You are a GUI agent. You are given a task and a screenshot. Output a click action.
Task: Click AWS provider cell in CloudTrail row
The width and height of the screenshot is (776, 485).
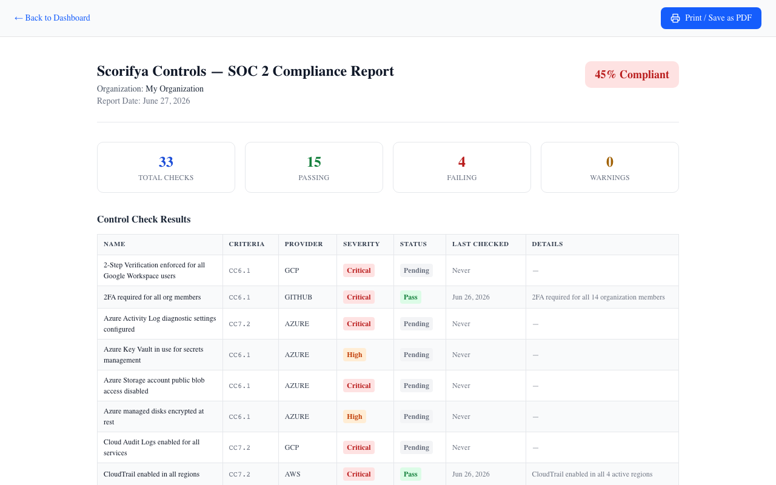coord(292,474)
